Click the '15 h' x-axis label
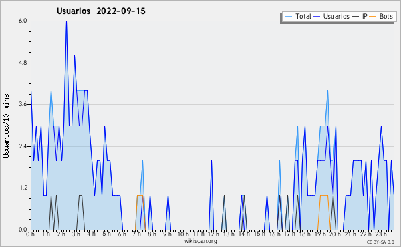Viewport: 401px width, 247px height. click(x=259, y=234)
